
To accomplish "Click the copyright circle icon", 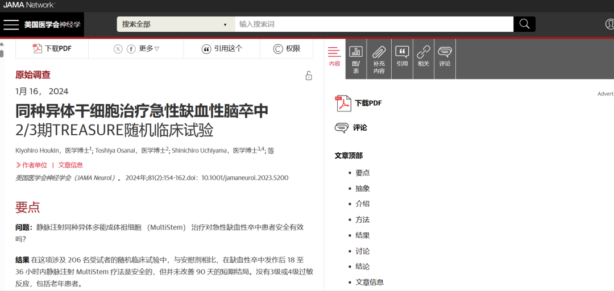I will [x=277, y=49].
